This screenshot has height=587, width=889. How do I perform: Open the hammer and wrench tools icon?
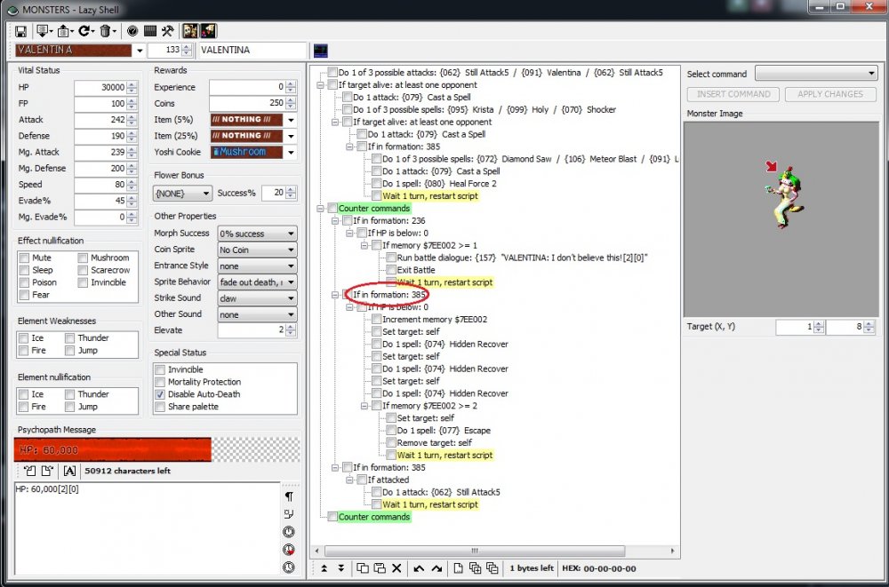tap(167, 31)
